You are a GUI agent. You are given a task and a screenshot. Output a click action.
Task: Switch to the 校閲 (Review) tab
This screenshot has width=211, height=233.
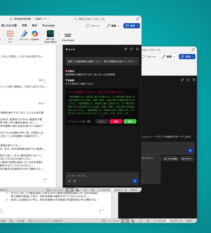click(x=24, y=25)
